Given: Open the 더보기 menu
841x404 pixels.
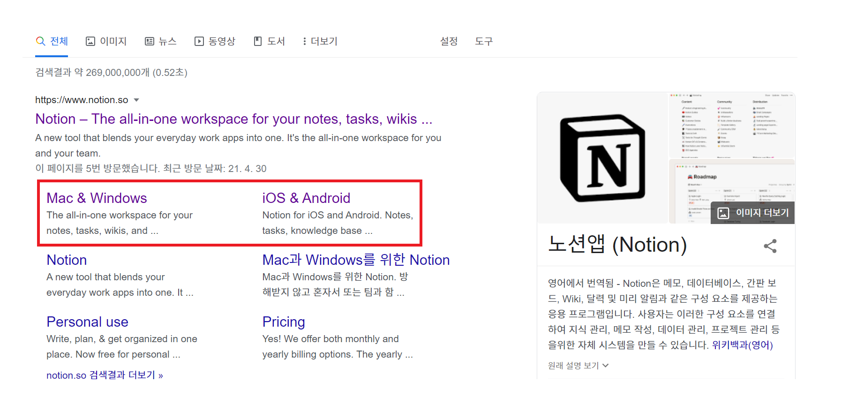Looking at the screenshot, I should coord(320,41).
